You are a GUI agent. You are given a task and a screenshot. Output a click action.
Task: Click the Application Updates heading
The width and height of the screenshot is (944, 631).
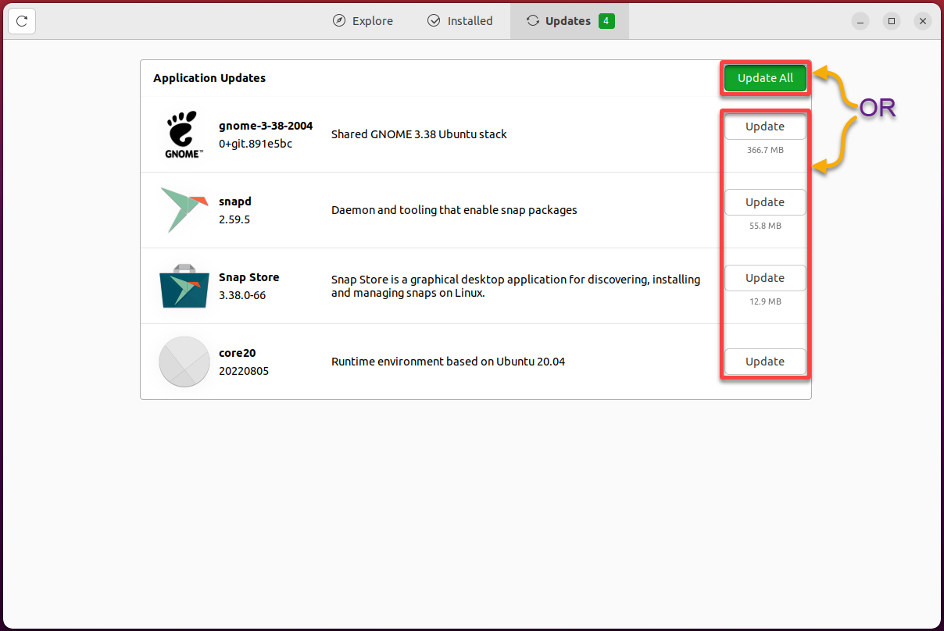pyautogui.click(x=209, y=78)
